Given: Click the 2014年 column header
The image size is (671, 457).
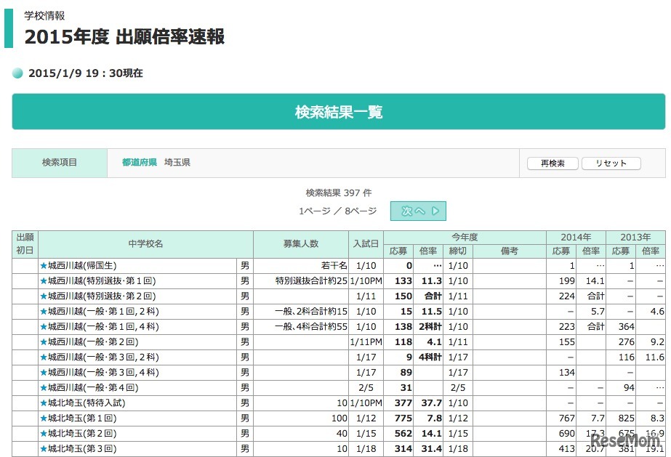Looking at the screenshot, I should [x=576, y=237].
